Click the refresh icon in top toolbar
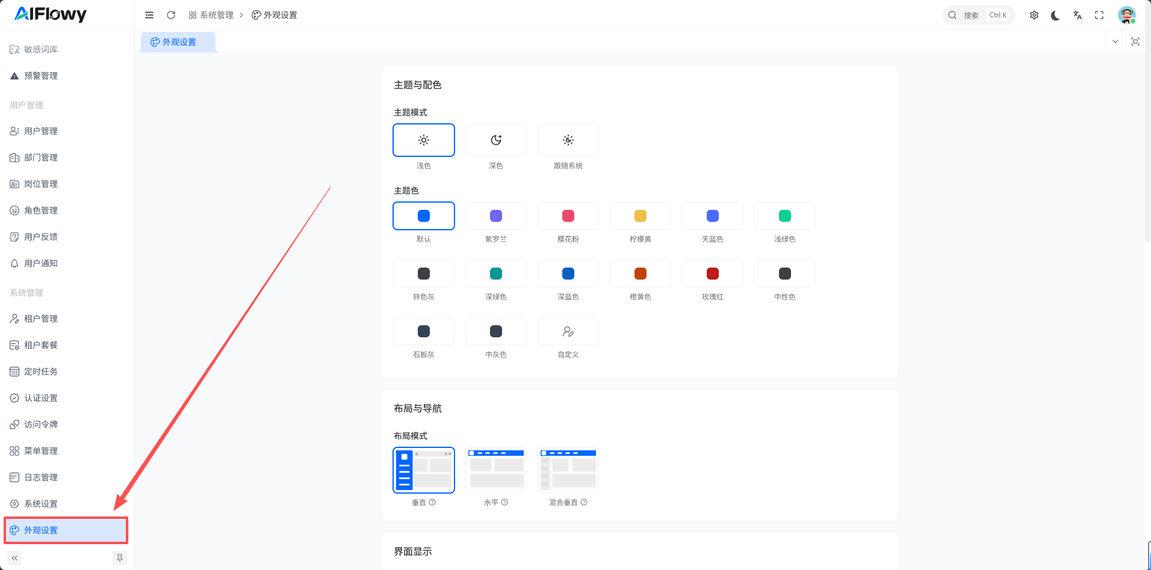 (171, 15)
